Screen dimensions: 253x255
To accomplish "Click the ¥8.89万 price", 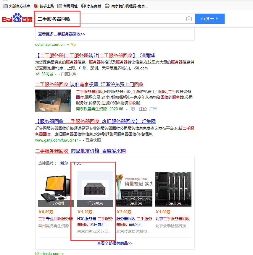I will point(46,212).
